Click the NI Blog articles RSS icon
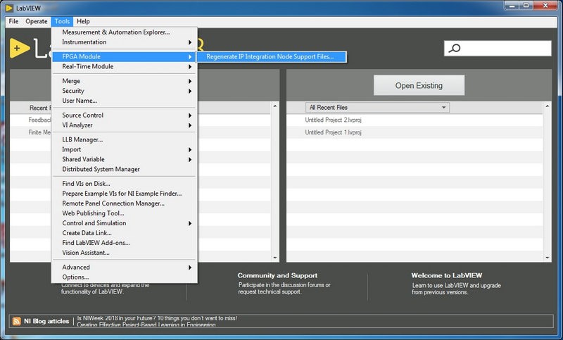Image resolution: width=563 pixels, height=340 pixels. click(x=17, y=321)
